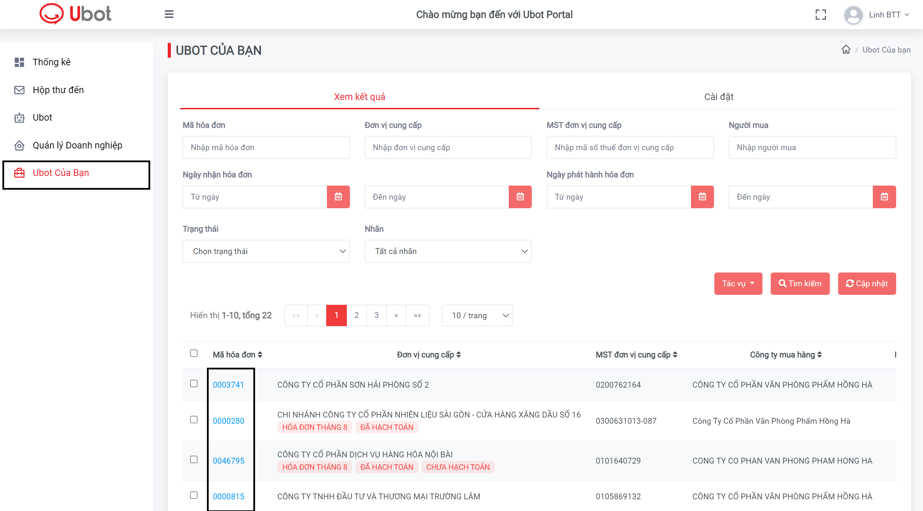Open invoice link 0000280
Screen dimensions: 923x511
pos(228,421)
